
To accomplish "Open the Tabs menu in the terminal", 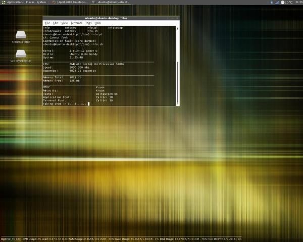I will tap(88, 23).
